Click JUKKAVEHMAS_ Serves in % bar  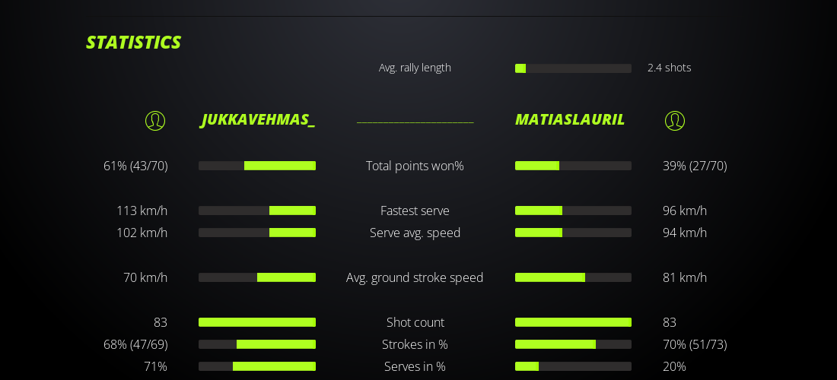point(257,366)
